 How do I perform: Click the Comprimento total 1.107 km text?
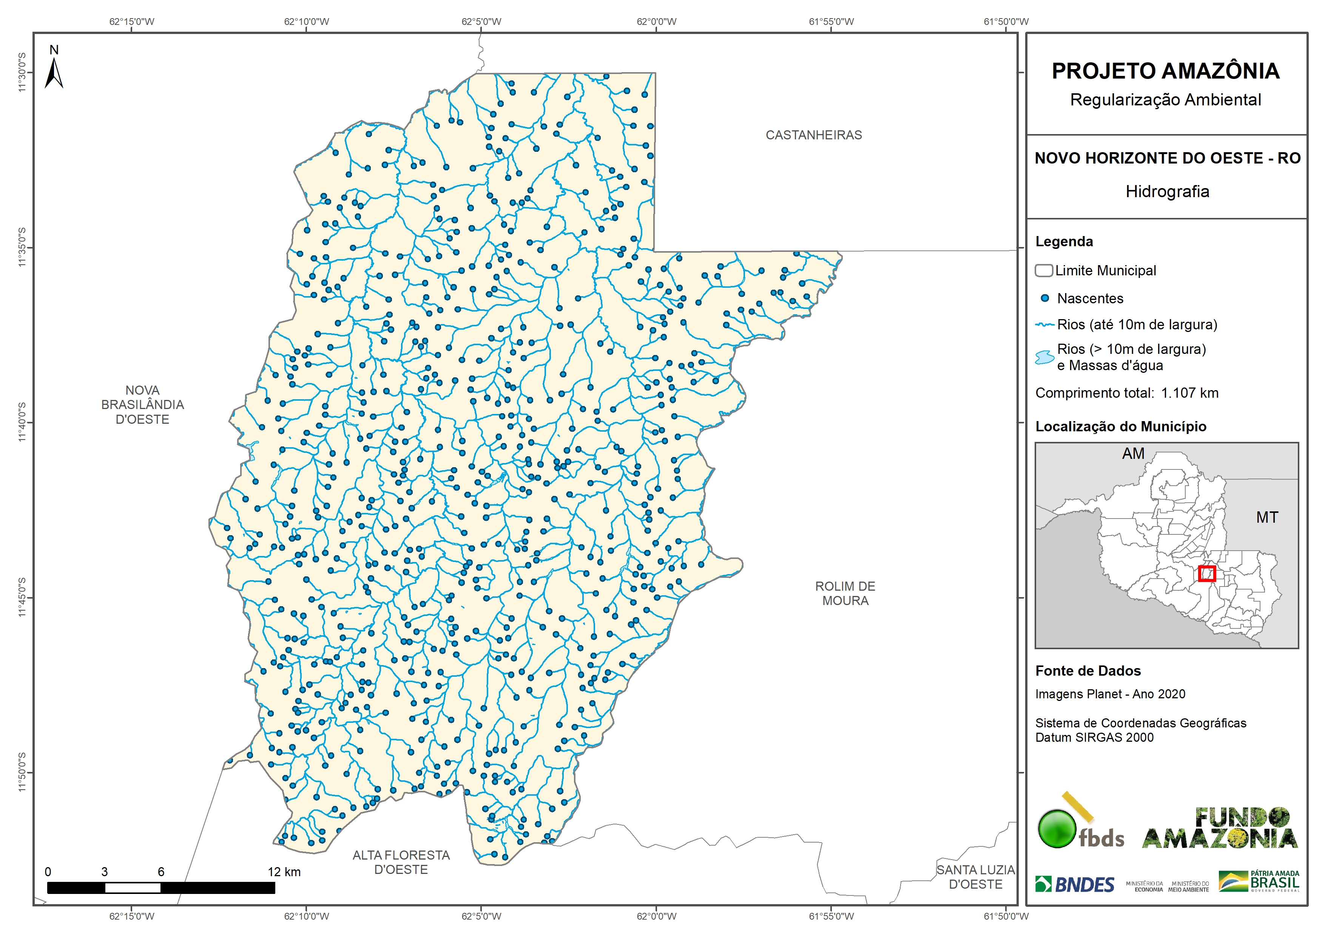1126,393
